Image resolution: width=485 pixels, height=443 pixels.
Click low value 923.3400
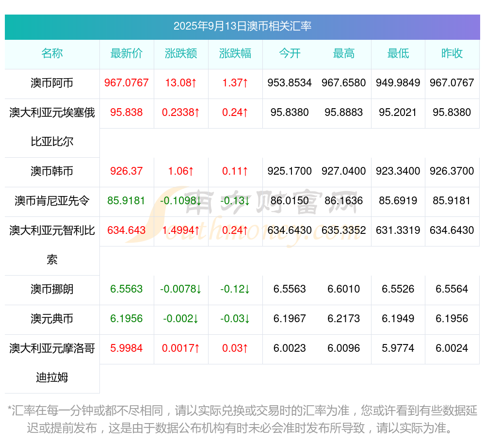point(398,171)
